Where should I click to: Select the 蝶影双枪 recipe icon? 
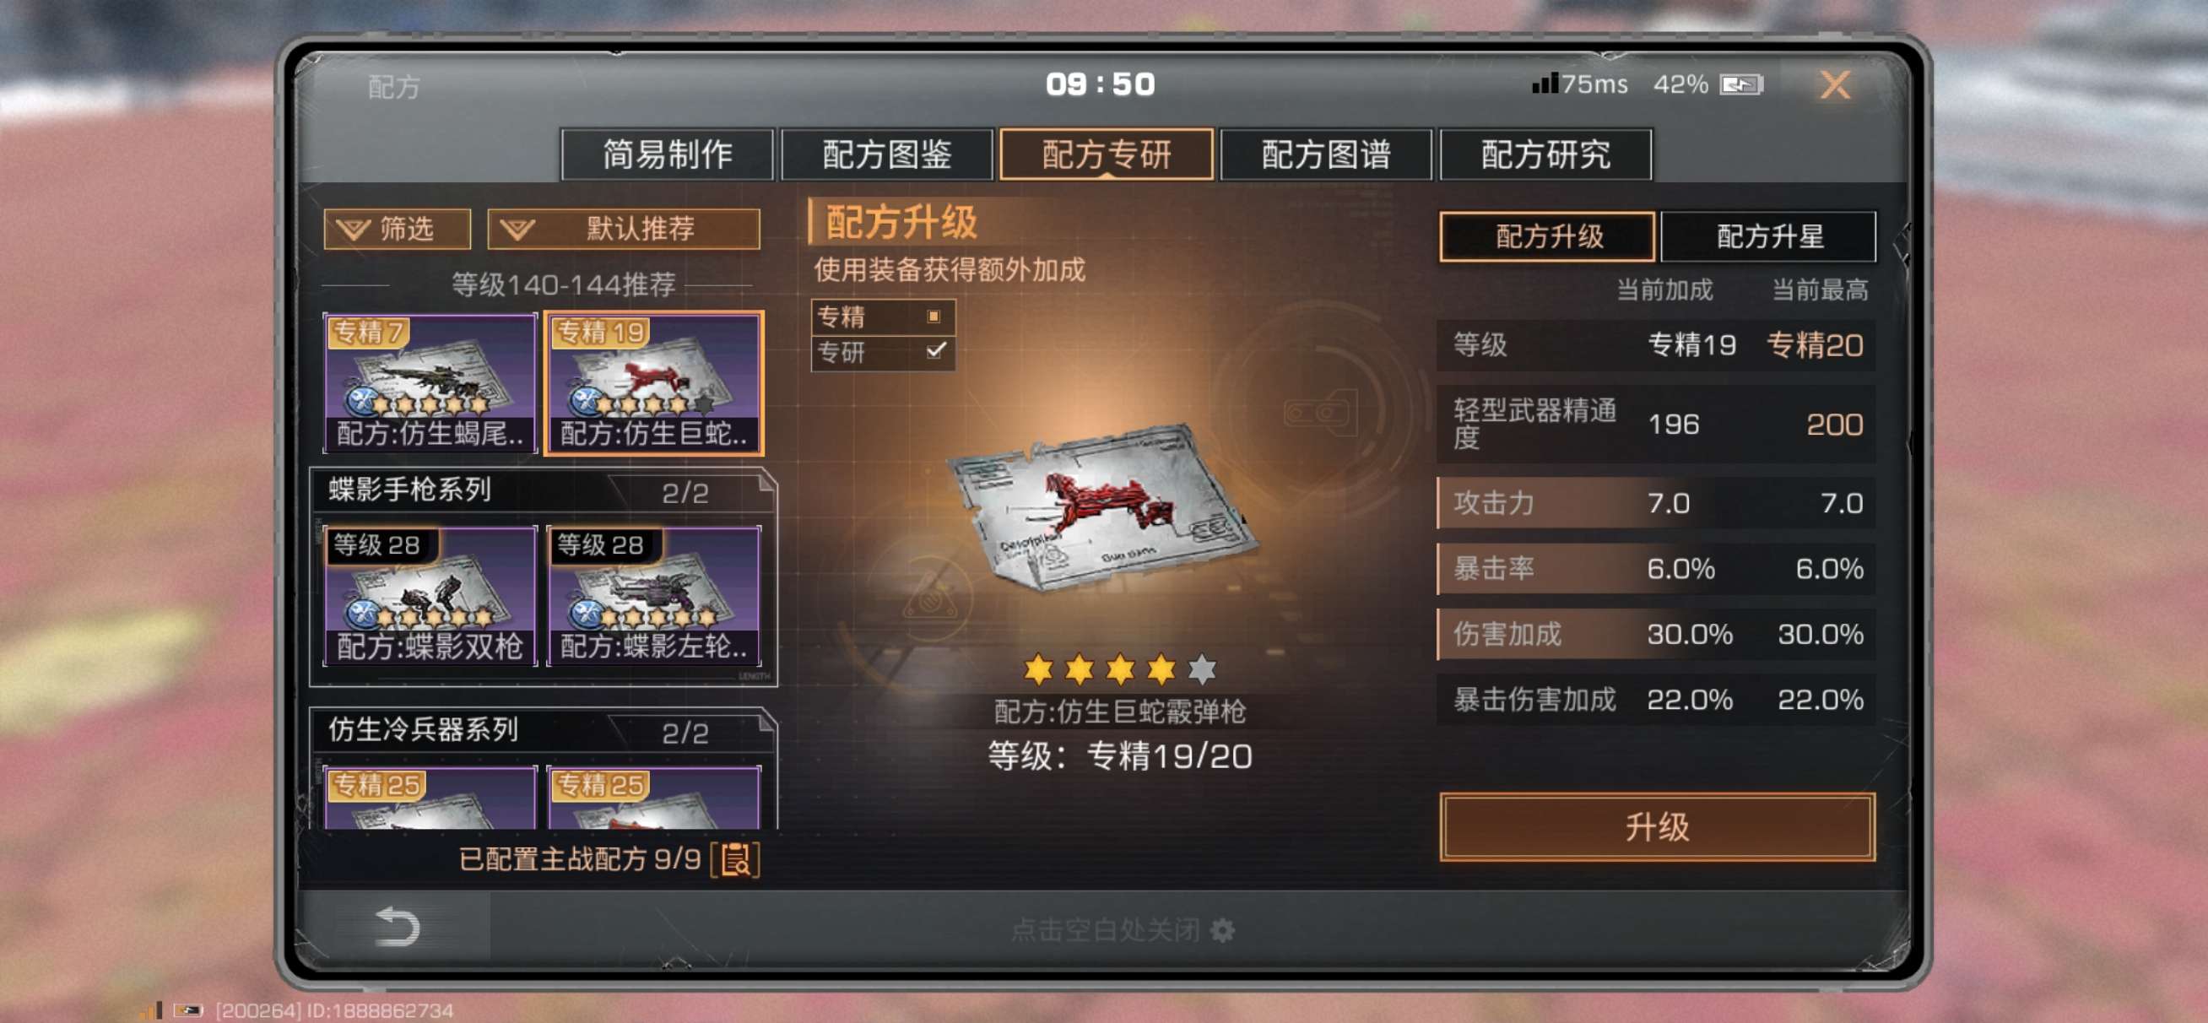pyautogui.click(x=430, y=596)
